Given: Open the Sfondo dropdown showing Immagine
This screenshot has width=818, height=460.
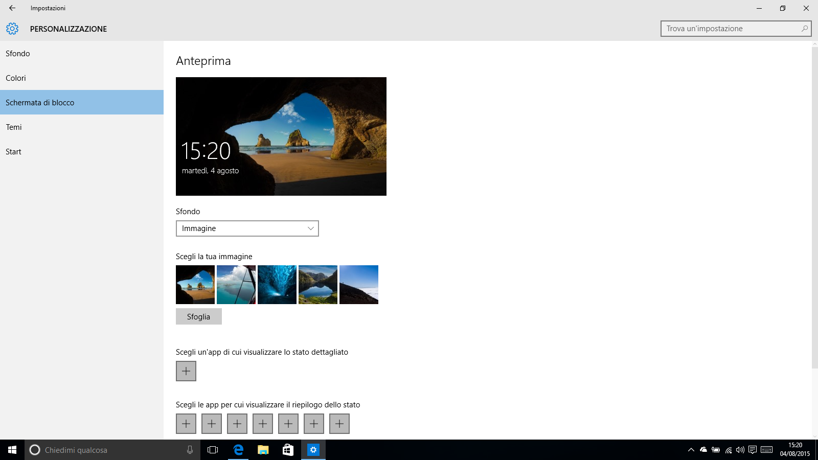Looking at the screenshot, I should click(x=247, y=228).
